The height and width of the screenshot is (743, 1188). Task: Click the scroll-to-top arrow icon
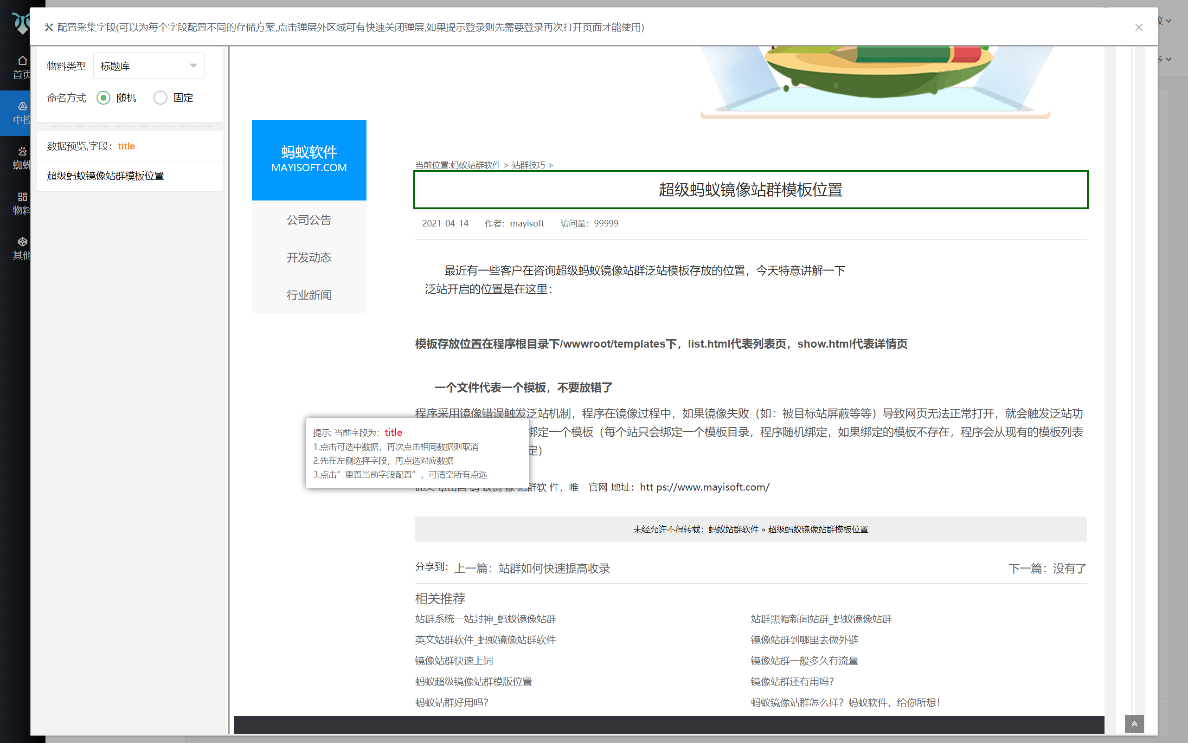1135,724
